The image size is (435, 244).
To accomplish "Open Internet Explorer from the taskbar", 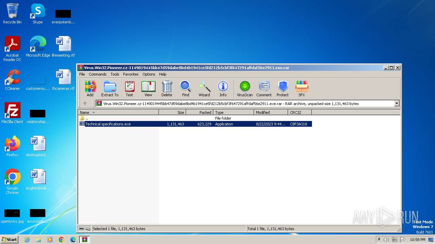I will [x=27, y=240].
